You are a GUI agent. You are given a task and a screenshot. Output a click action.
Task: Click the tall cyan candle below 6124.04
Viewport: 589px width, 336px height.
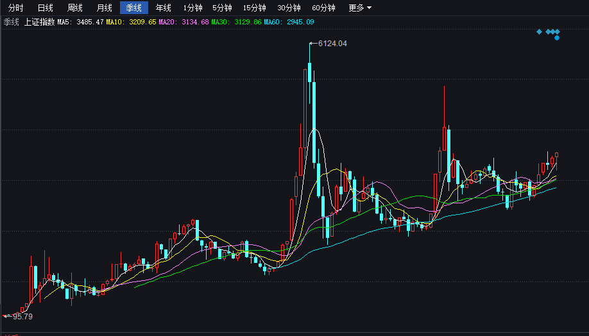coord(314,122)
